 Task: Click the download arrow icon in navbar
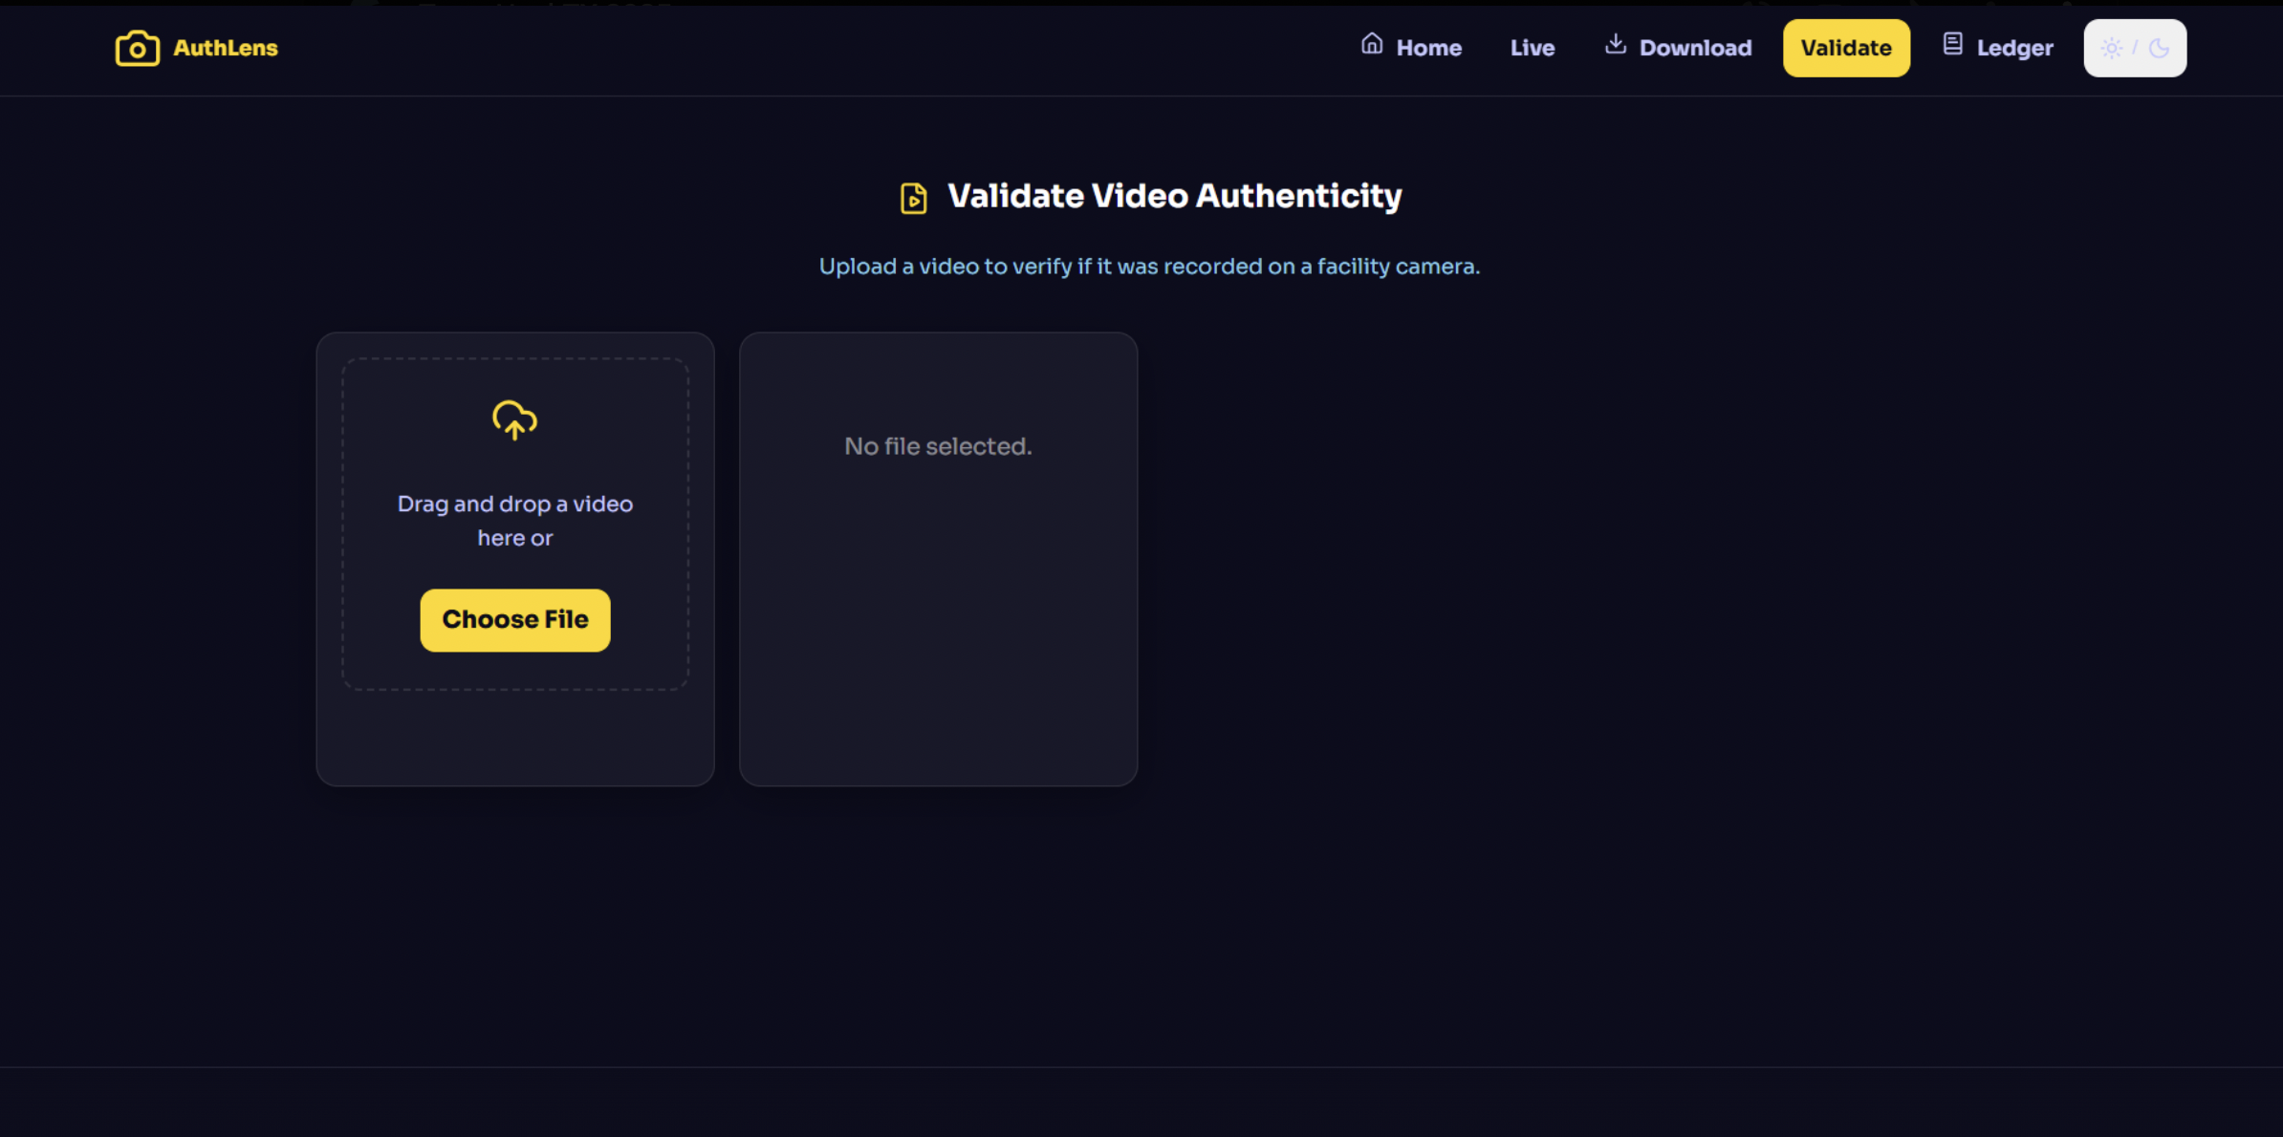point(1615,44)
